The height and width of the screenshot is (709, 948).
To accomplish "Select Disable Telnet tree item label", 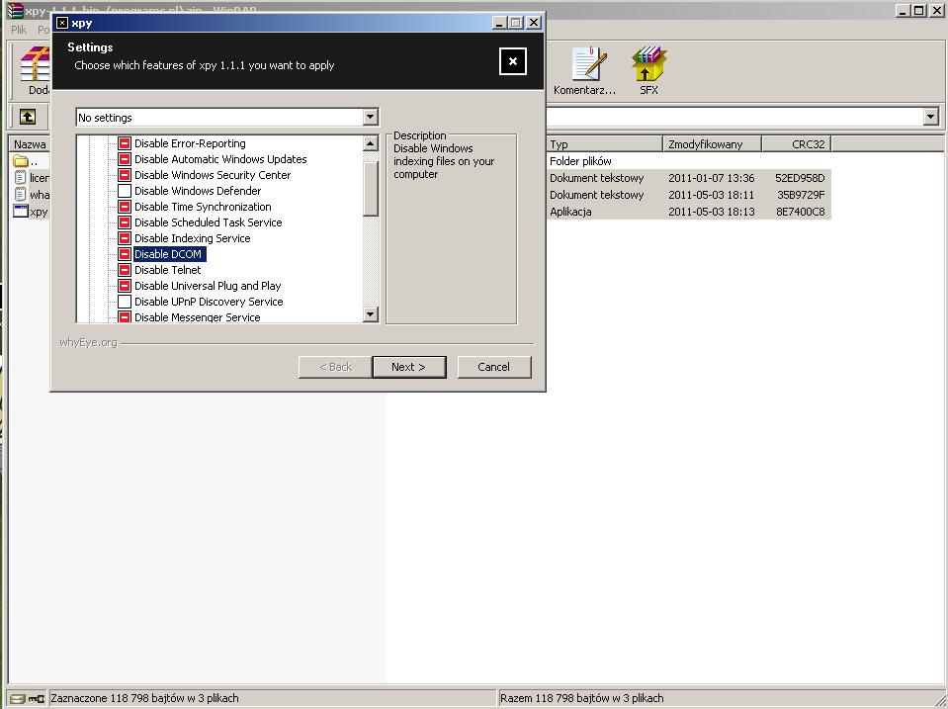I will point(168,270).
